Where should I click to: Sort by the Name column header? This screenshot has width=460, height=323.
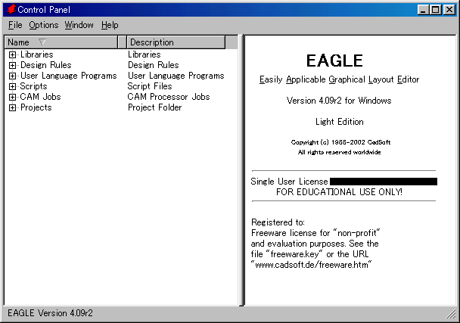click(x=61, y=42)
